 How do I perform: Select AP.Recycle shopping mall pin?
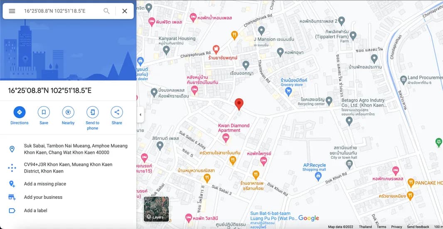[x=318, y=177]
